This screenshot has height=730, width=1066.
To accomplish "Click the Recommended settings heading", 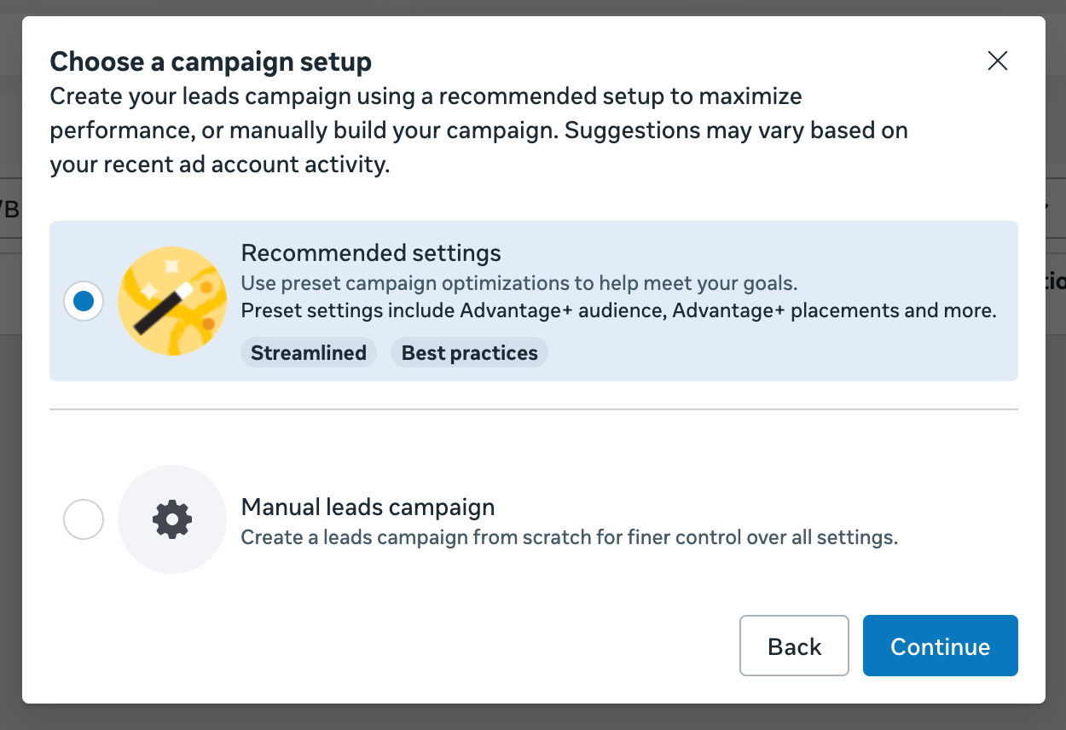I will click(x=371, y=253).
